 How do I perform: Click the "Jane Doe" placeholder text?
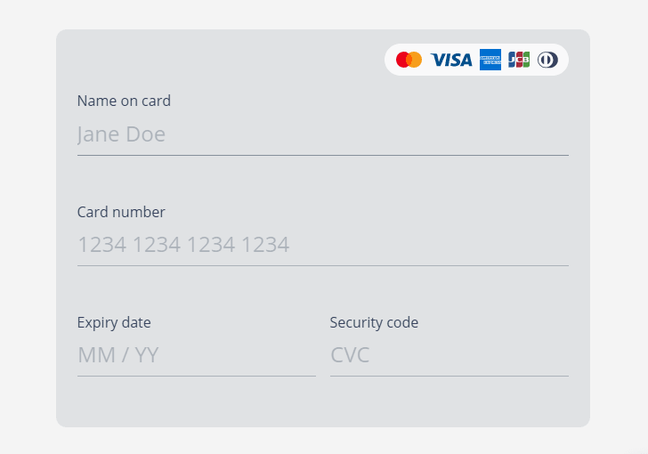pos(121,134)
